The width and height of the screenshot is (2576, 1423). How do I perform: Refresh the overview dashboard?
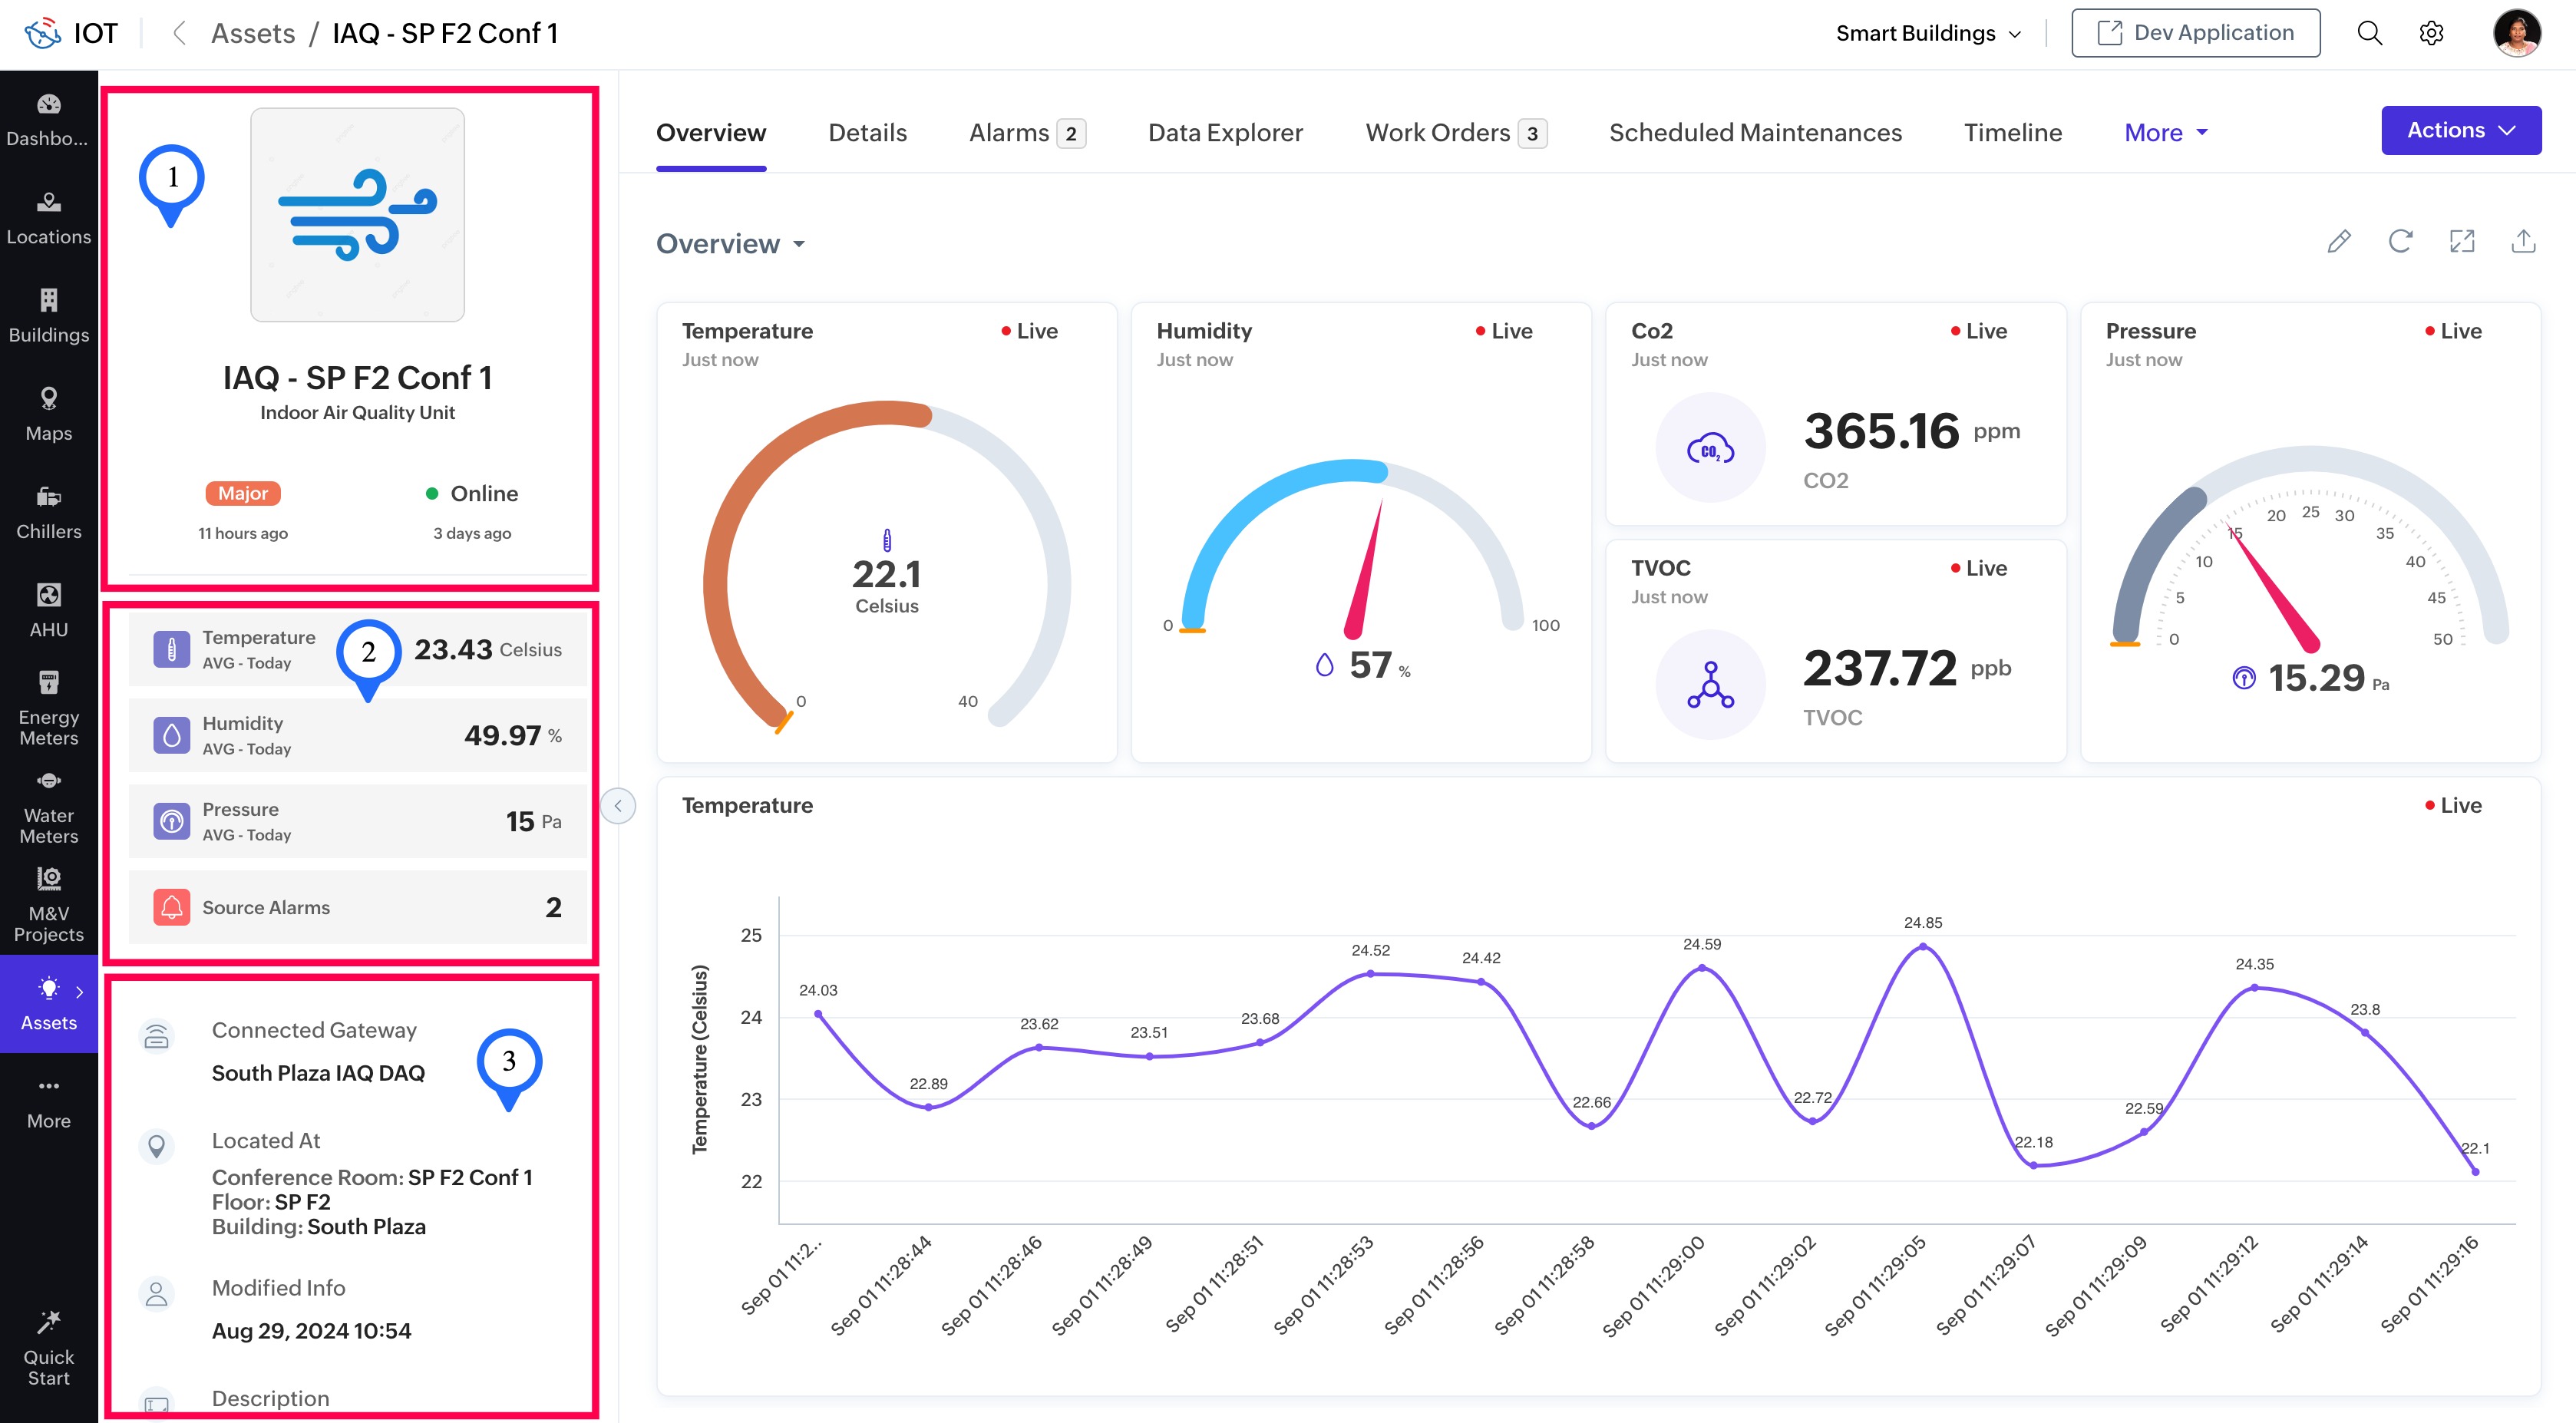tap(2400, 241)
